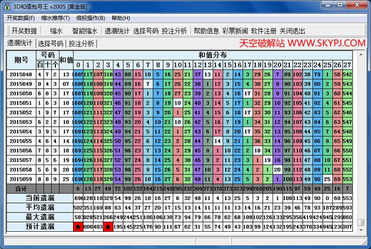Screen dimensions: 371x249
Task: Switch to the 投注分析 tab
Action: (x=81, y=44)
